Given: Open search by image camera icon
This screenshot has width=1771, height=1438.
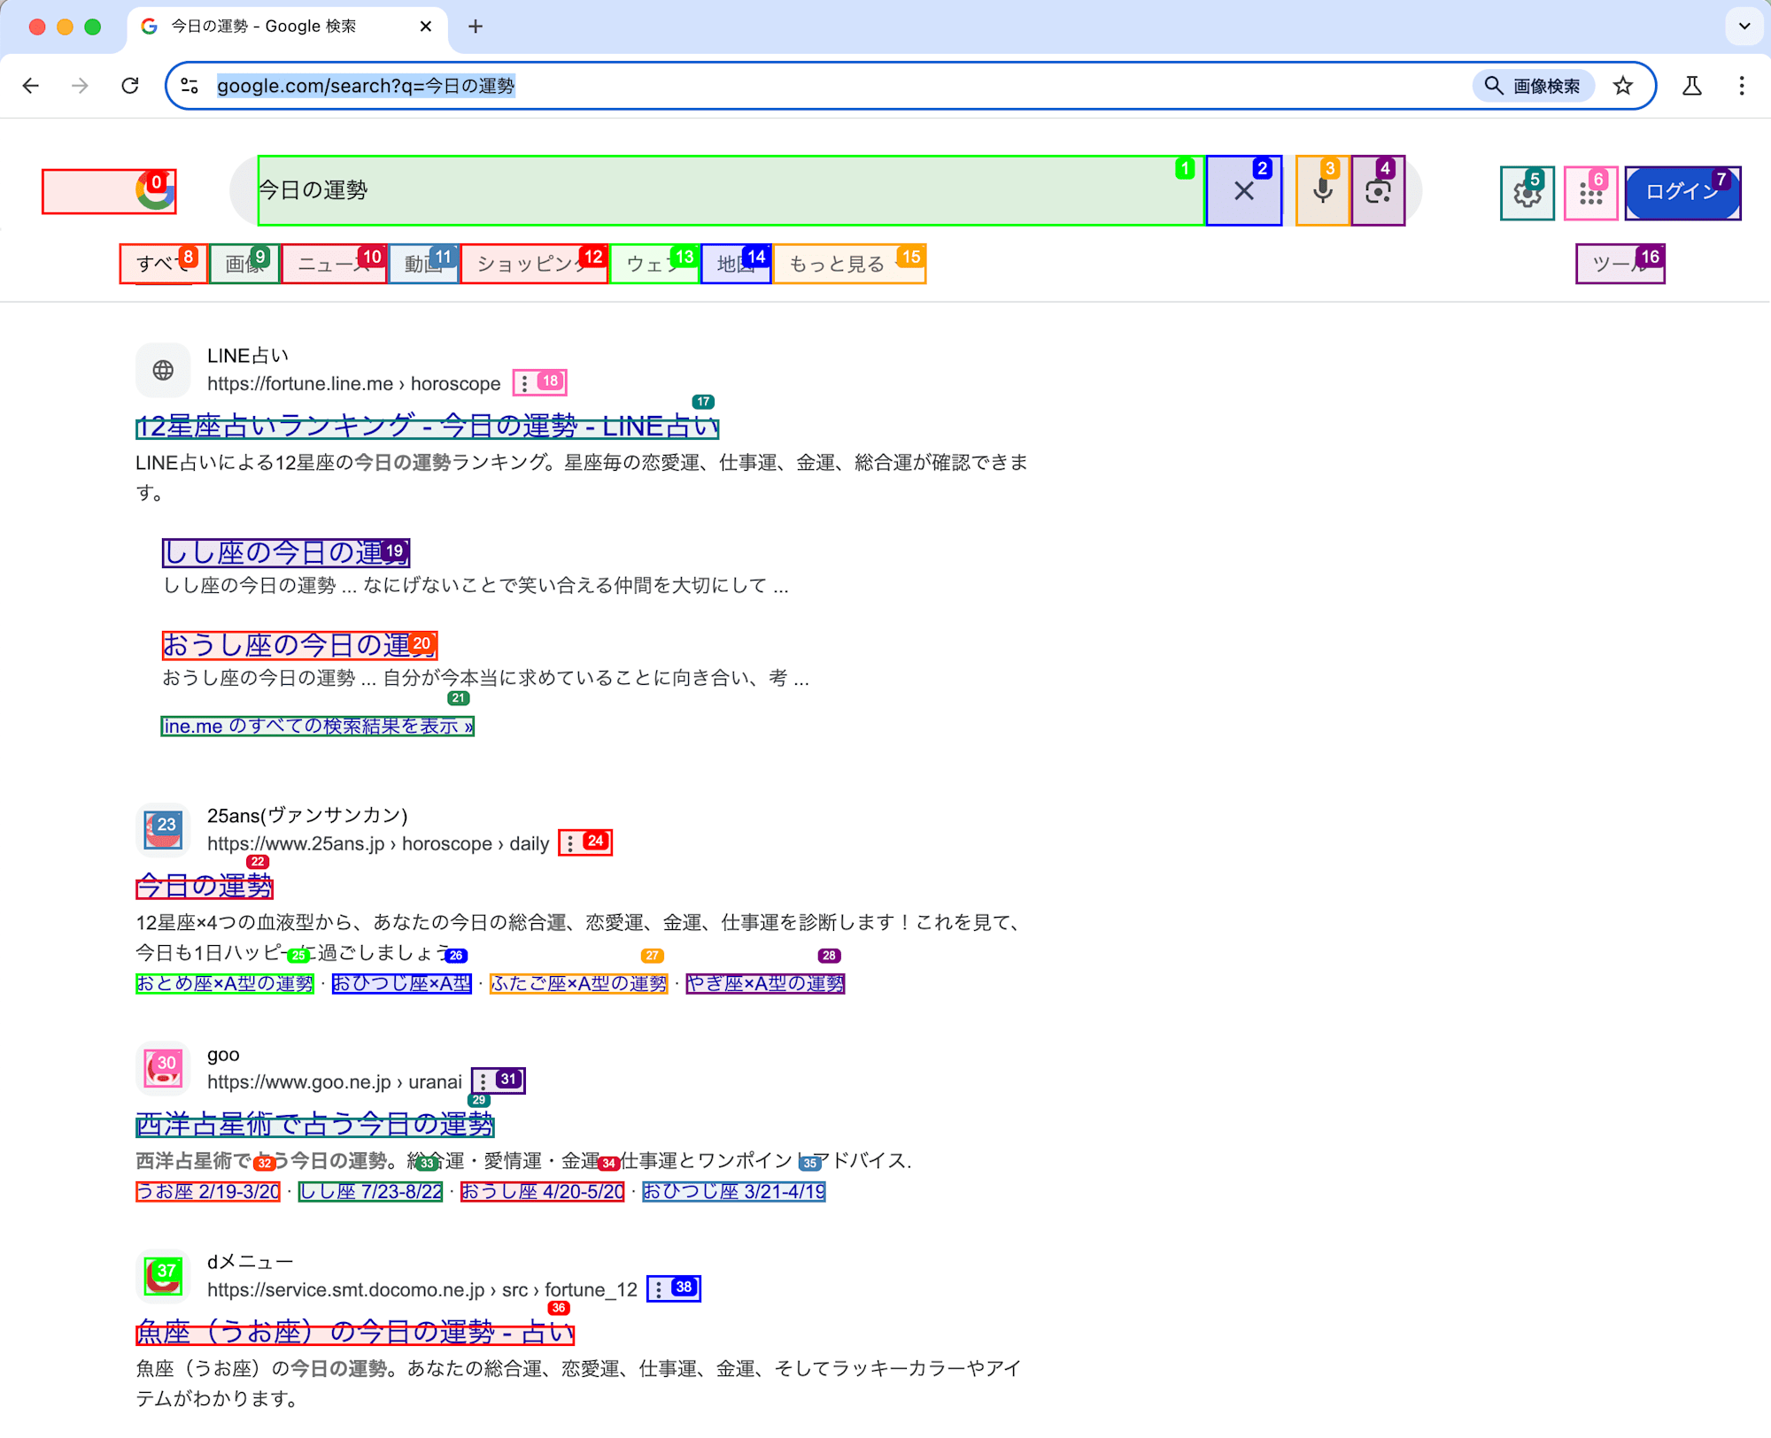Looking at the screenshot, I should (1378, 190).
